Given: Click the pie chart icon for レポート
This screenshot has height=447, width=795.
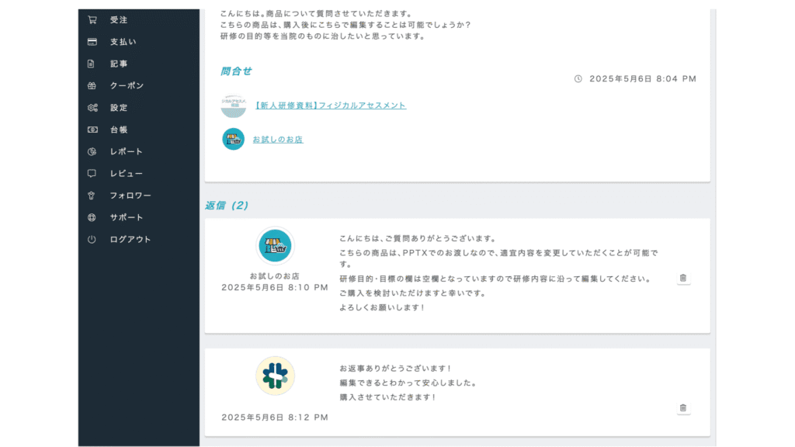Looking at the screenshot, I should [x=92, y=151].
